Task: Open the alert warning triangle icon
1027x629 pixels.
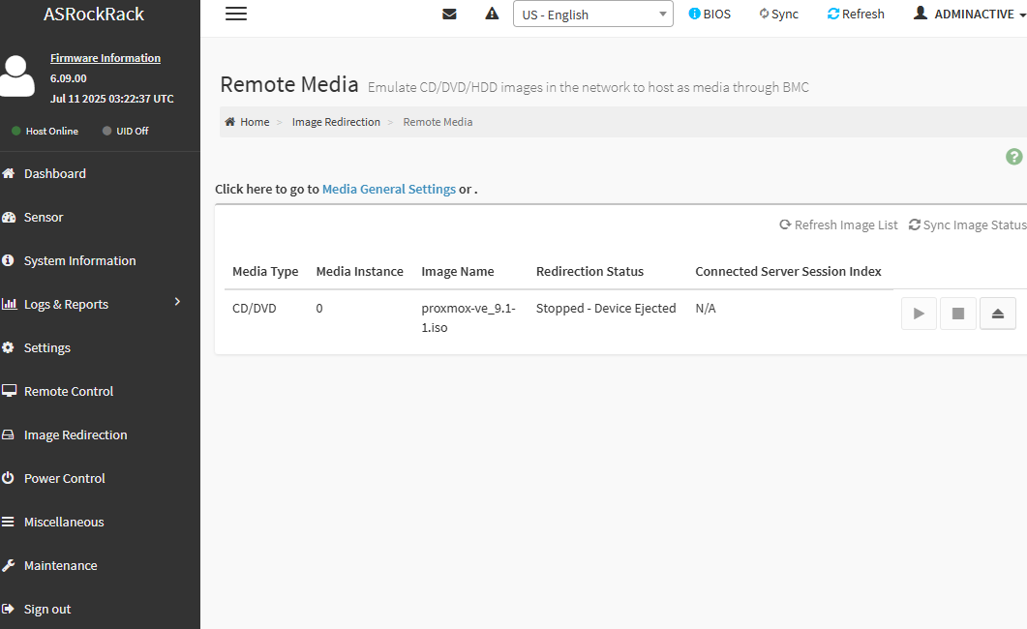Action: tap(492, 14)
